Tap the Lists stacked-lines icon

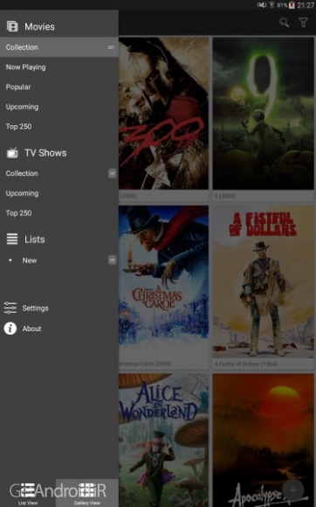(x=12, y=240)
